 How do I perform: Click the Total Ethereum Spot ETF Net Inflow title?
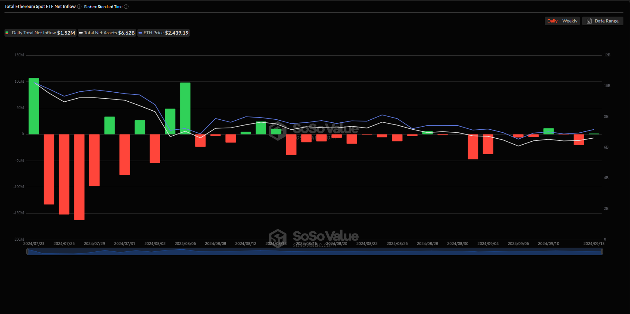(40, 7)
